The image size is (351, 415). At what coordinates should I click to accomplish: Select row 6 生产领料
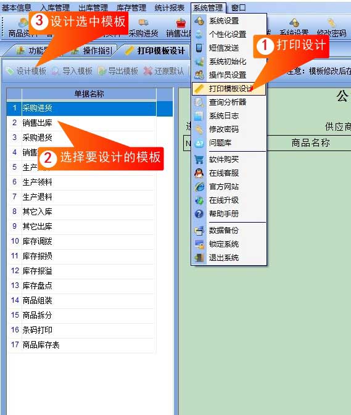pos(81,182)
